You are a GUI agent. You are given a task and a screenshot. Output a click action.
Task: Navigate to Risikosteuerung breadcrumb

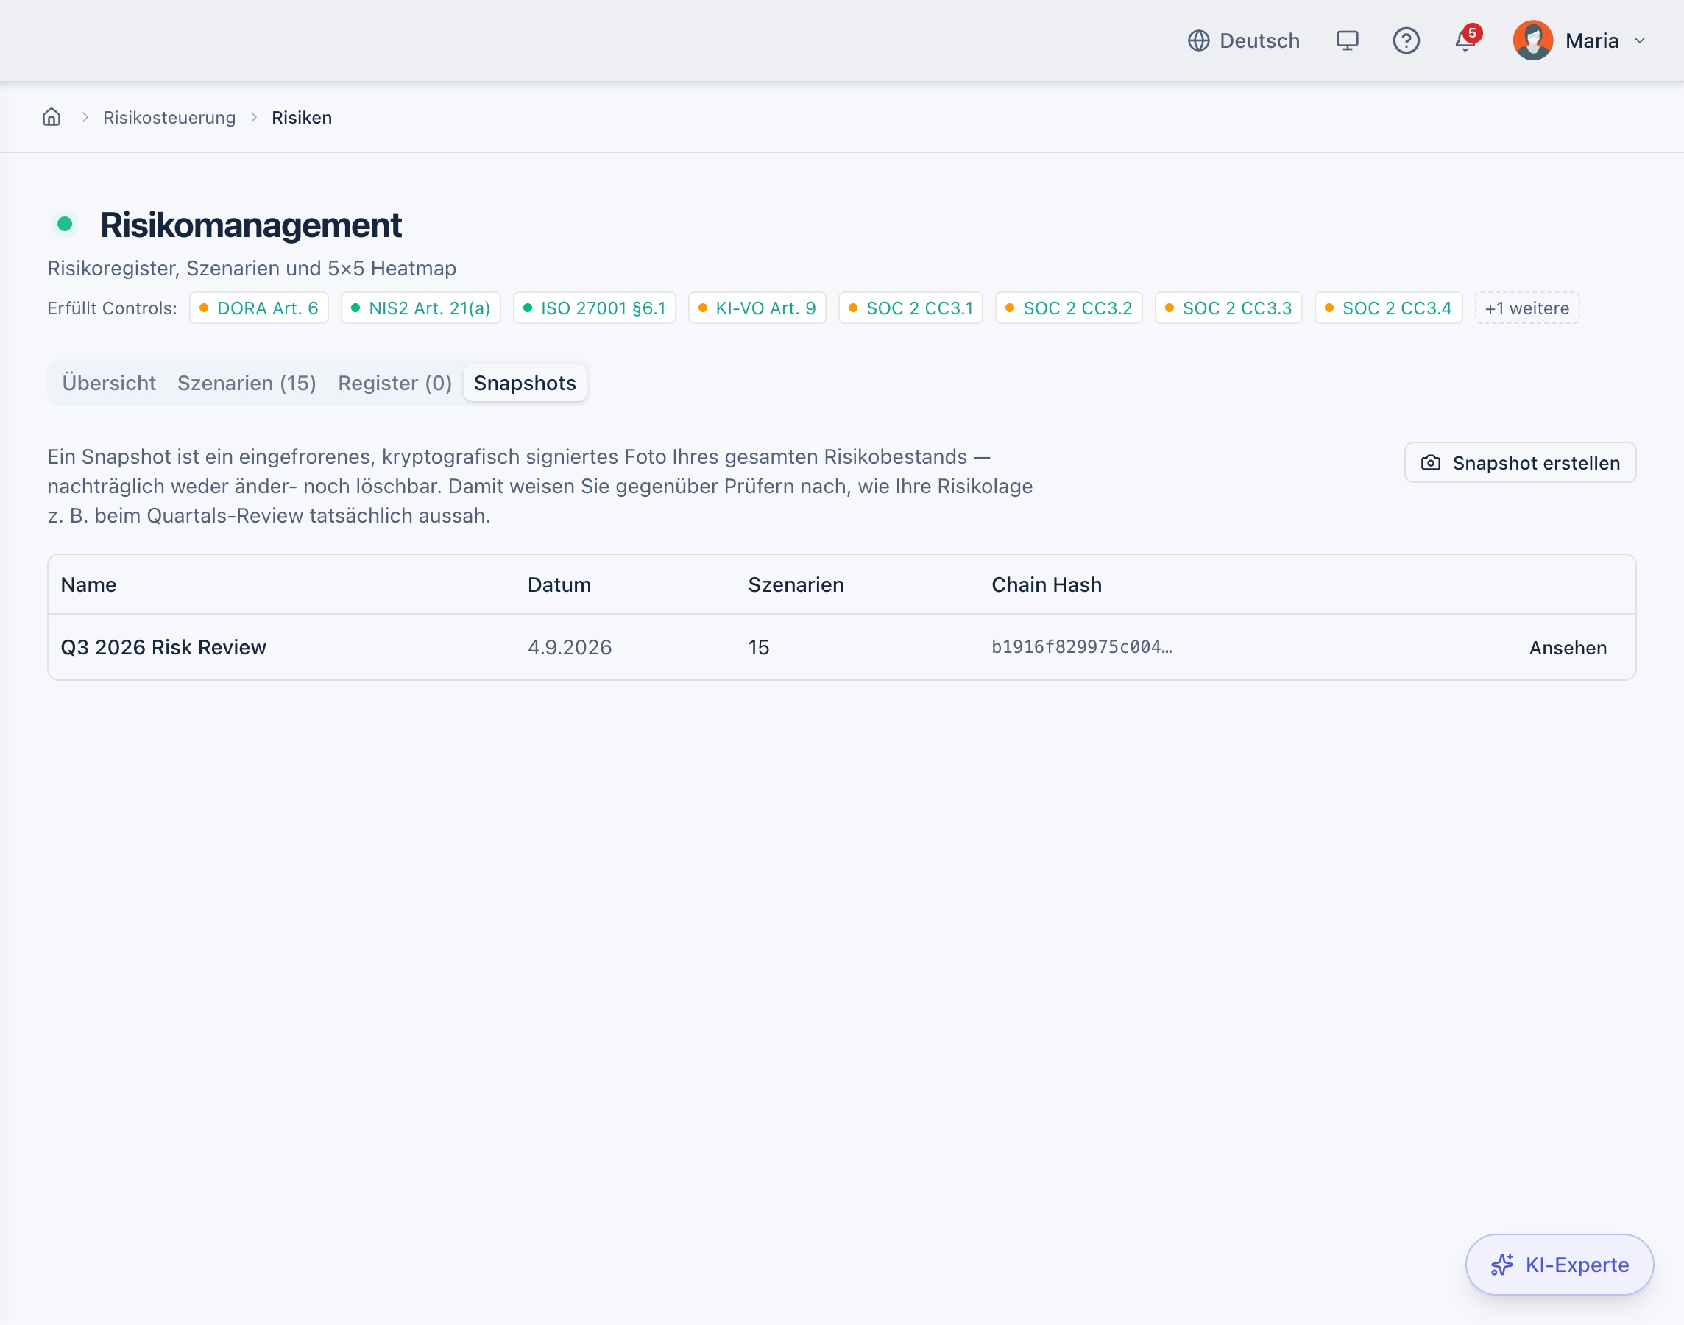pos(169,117)
